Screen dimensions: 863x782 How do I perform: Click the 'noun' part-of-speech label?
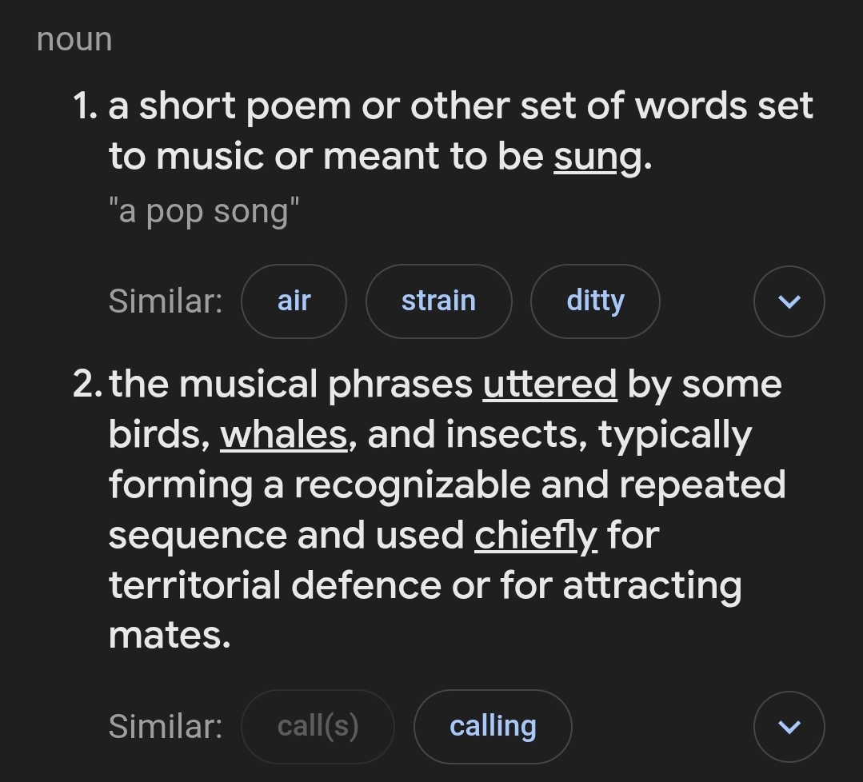click(74, 40)
